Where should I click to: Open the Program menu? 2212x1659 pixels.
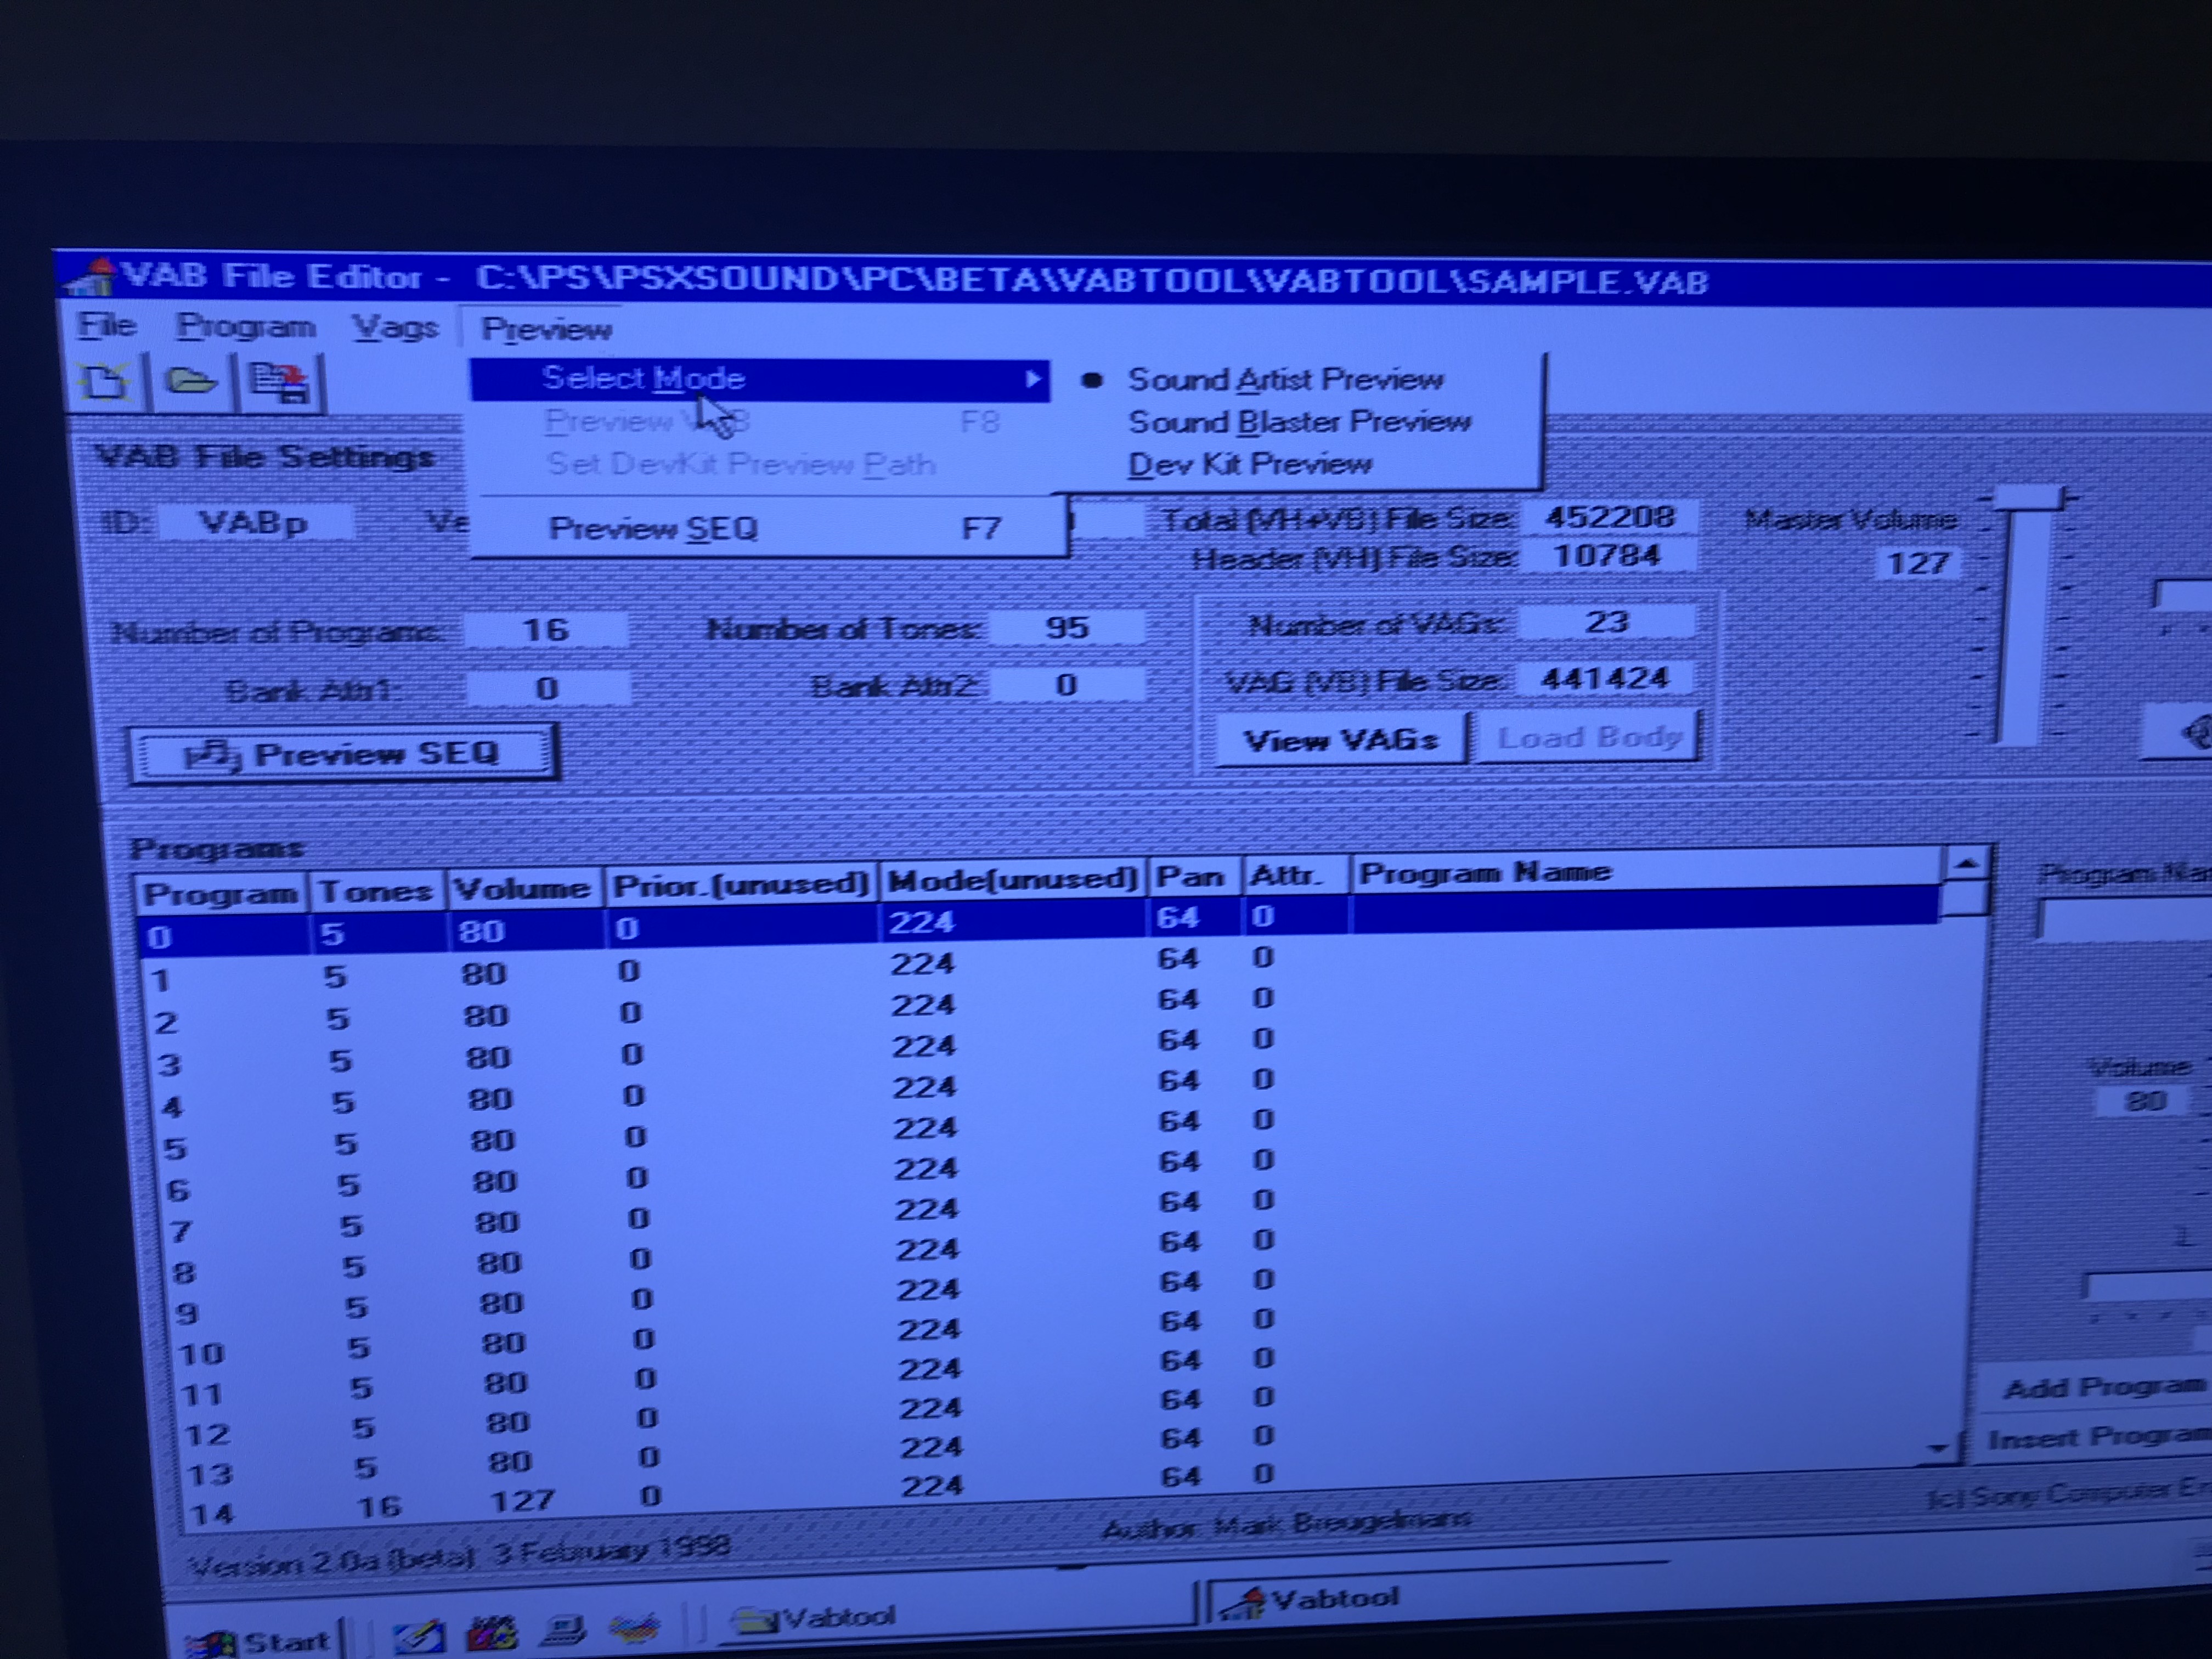[x=245, y=326]
